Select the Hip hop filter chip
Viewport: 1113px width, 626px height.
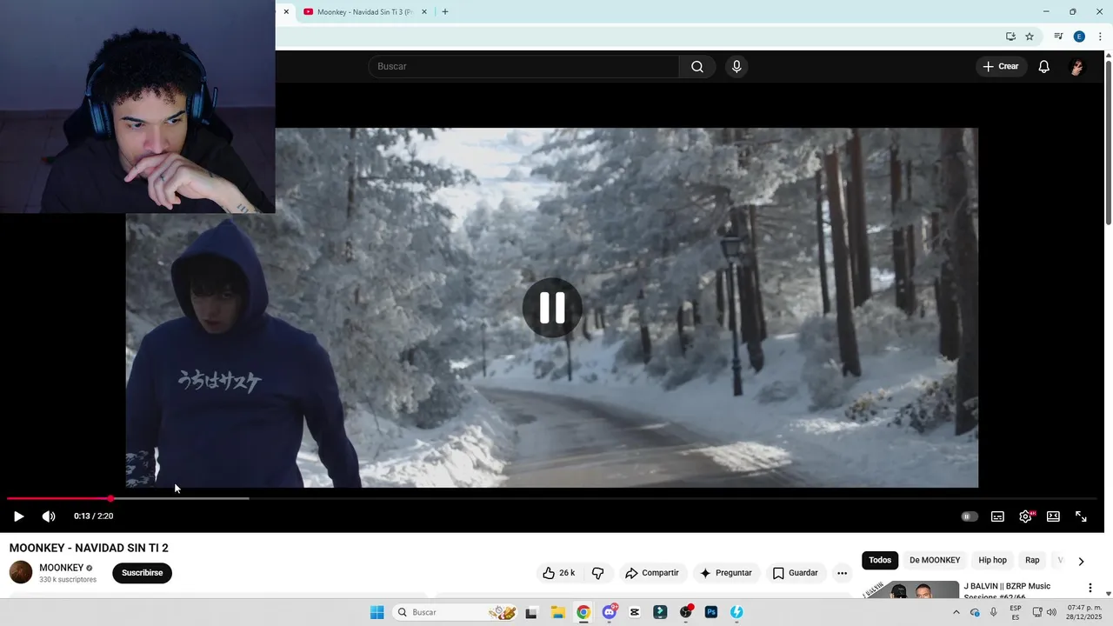point(992,561)
